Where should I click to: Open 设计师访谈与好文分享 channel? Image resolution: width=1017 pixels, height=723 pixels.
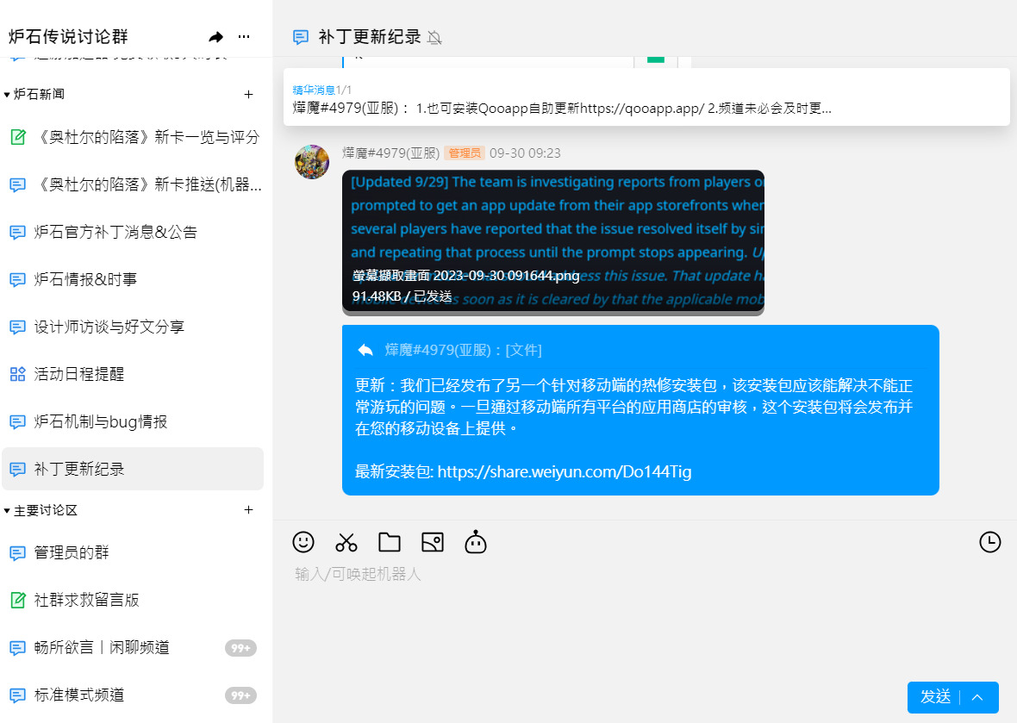[x=133, y=327]
